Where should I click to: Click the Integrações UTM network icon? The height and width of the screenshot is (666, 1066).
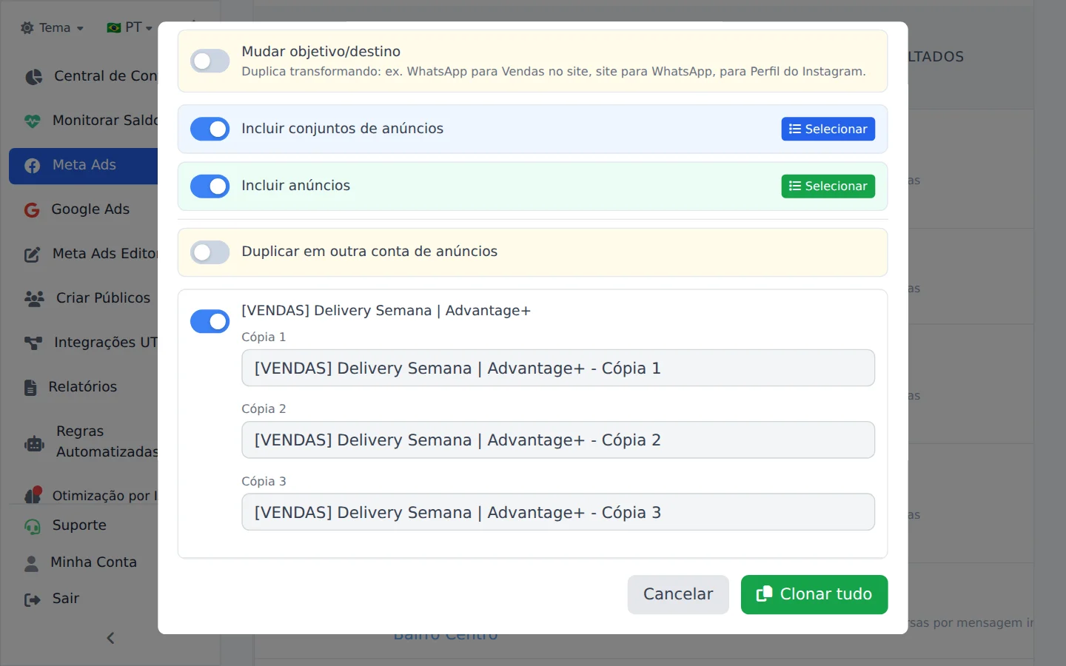coord(33,343)
